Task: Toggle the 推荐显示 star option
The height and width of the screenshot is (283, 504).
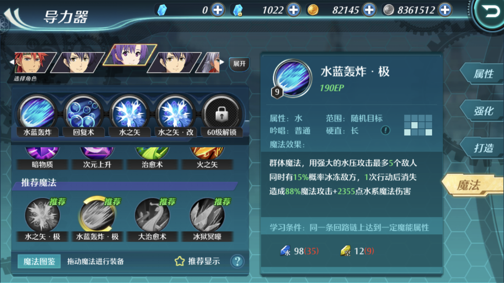Action: tap(197, 261)
